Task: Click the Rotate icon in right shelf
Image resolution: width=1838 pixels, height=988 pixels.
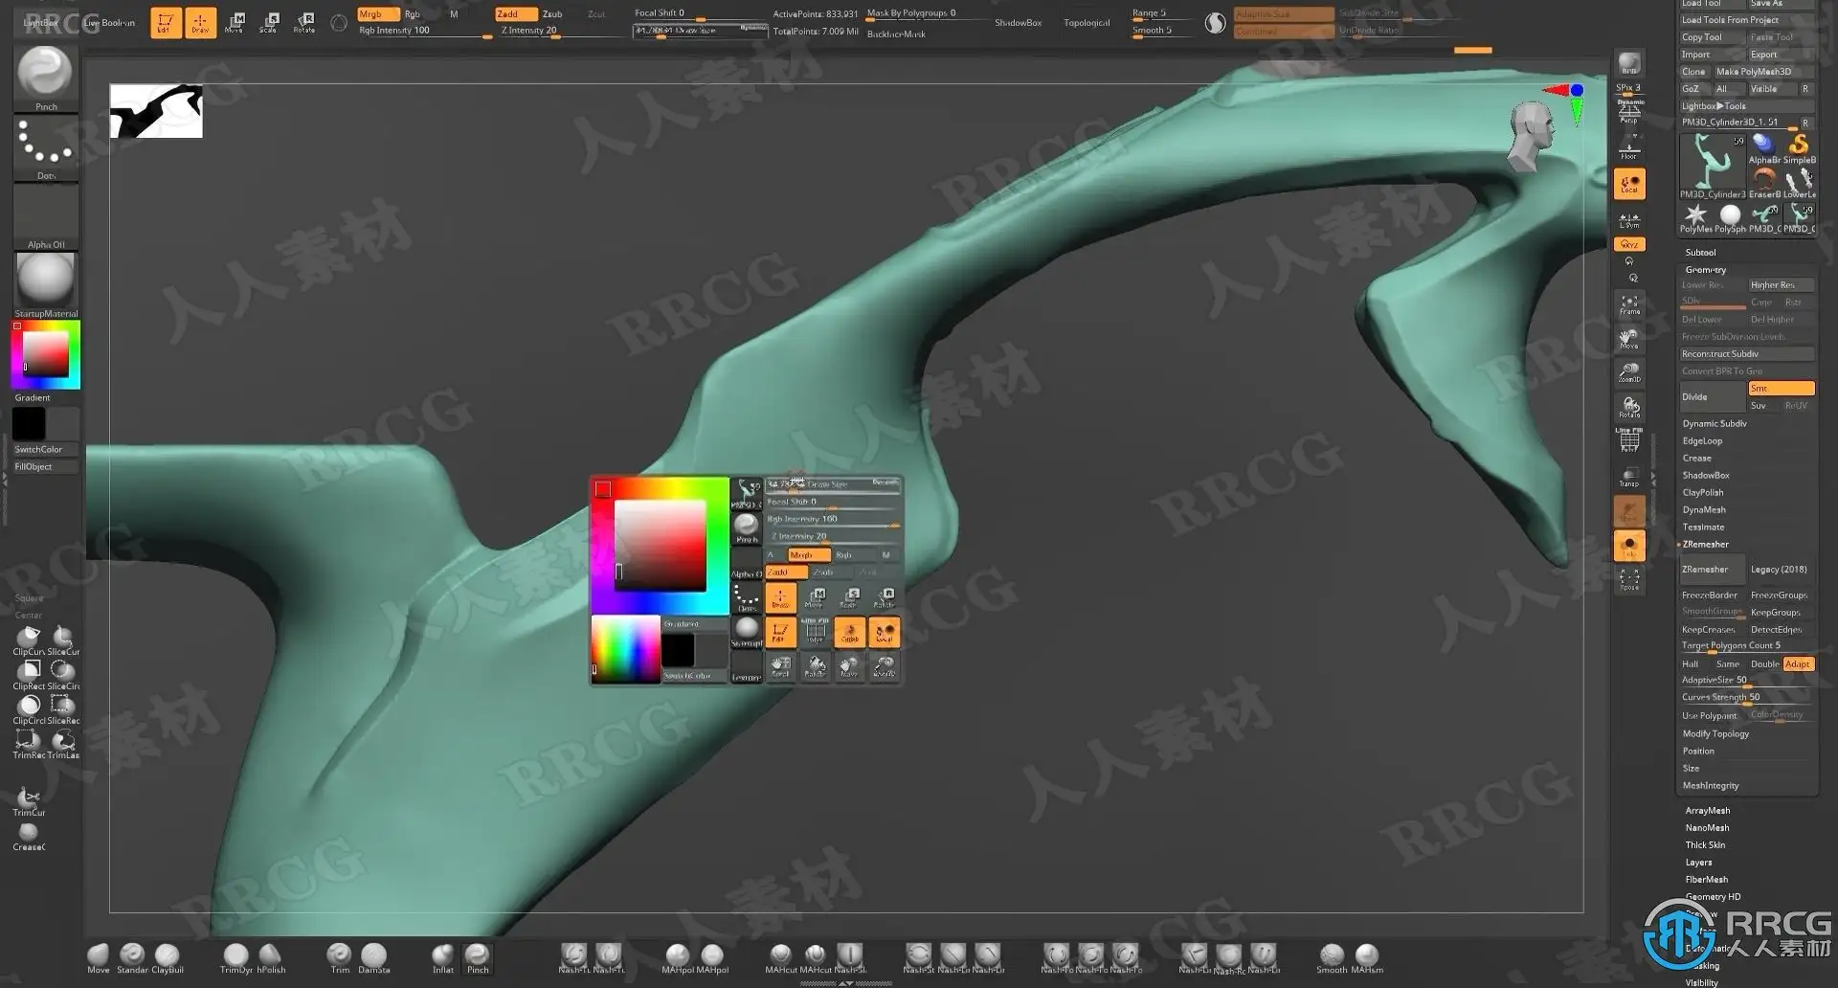Action: pos(1629,408)
